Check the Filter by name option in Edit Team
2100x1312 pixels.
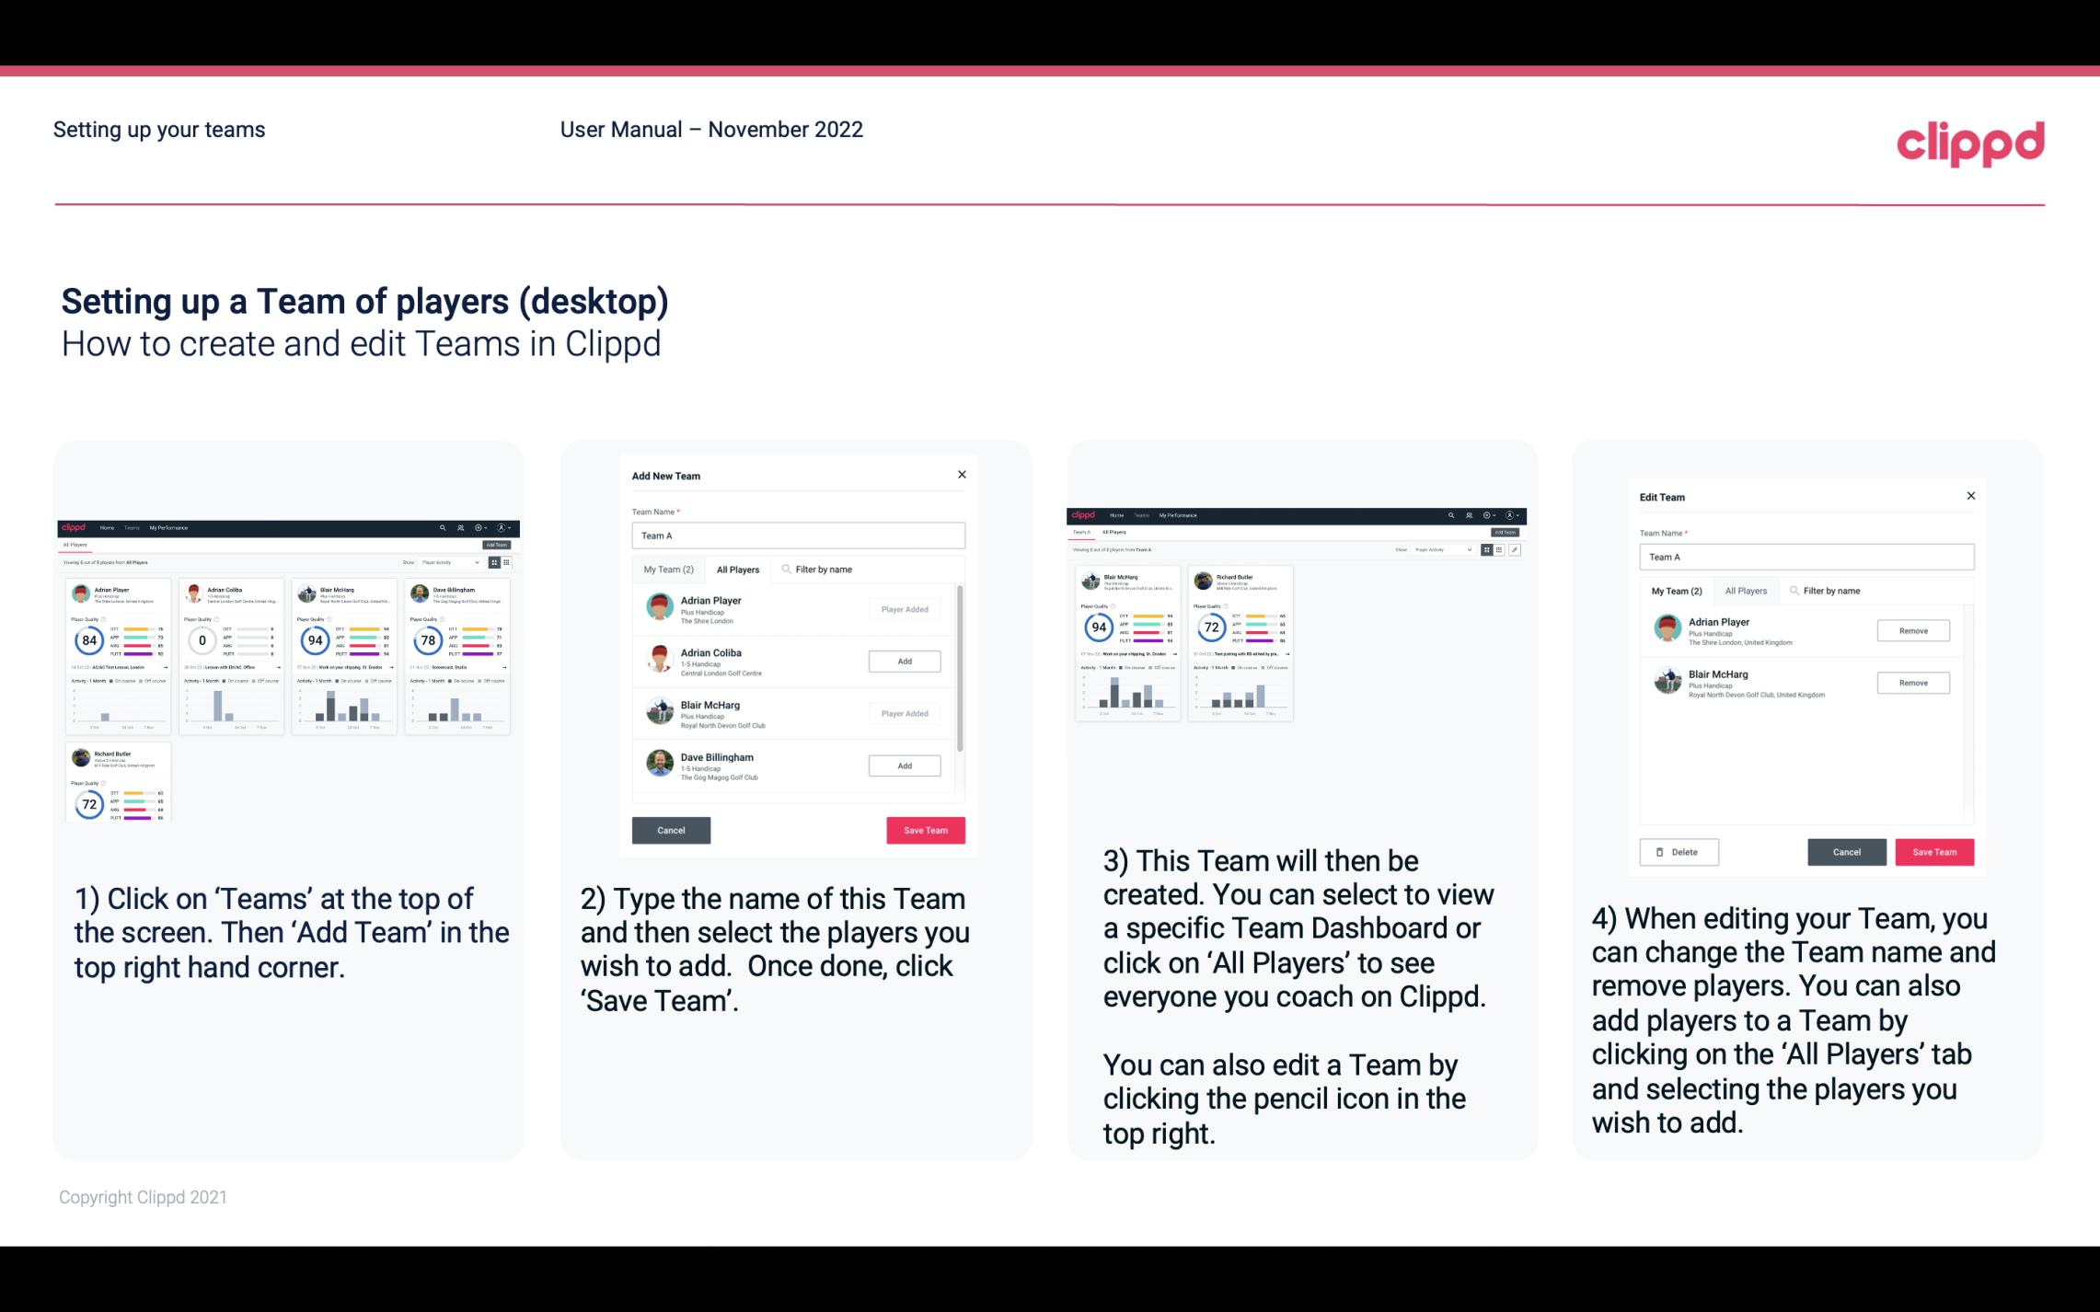[1832, 591]
